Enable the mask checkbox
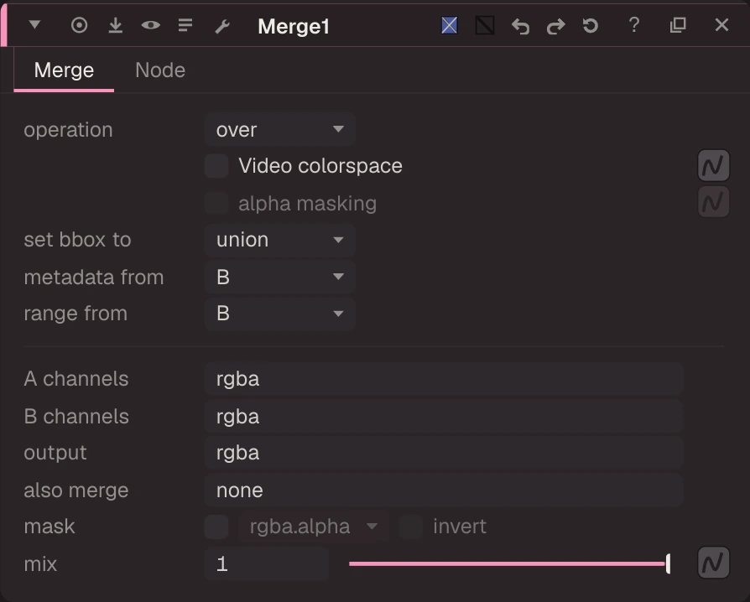Viewport: 750px width, 602px height. (x=216, y=527)
